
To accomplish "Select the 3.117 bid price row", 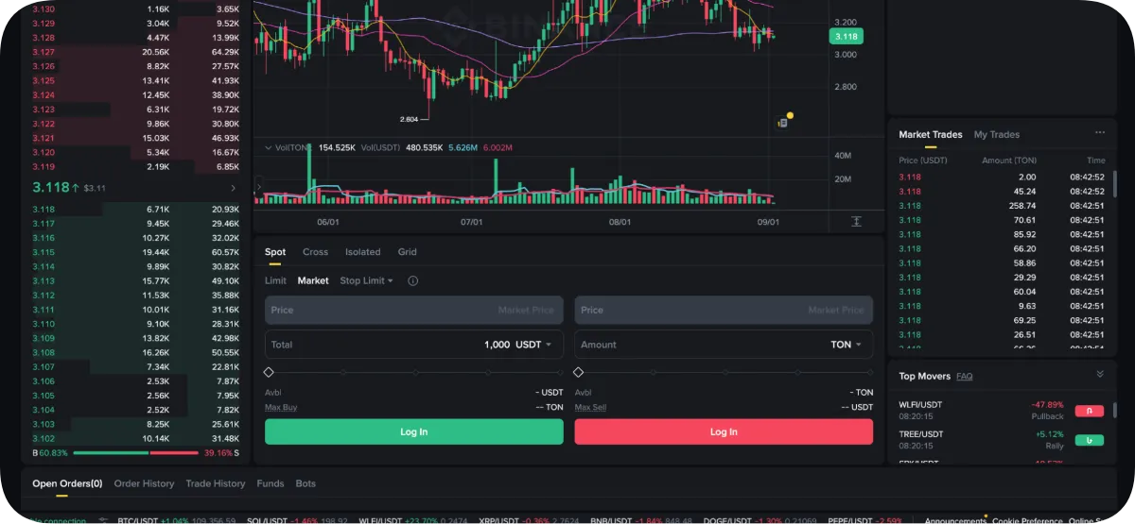I will [135, 224].
